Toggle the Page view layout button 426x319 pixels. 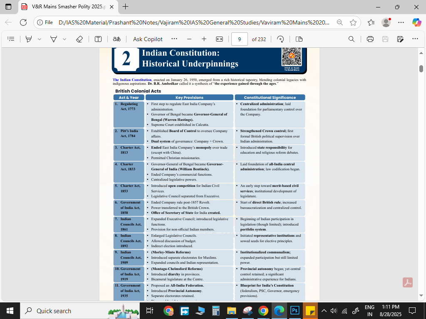tap(299, 39)
